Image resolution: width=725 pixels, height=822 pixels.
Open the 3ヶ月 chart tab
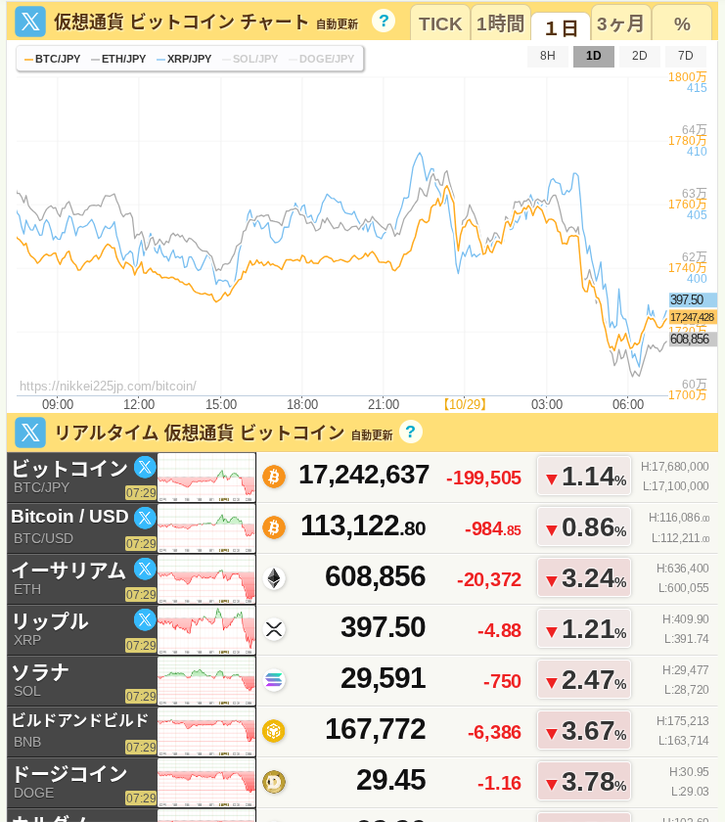[620, 23]
